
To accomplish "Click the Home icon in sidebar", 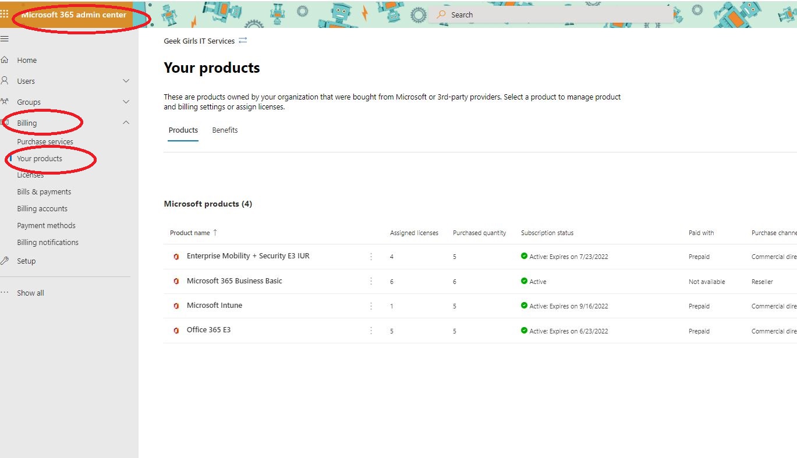I will (5, 60).
